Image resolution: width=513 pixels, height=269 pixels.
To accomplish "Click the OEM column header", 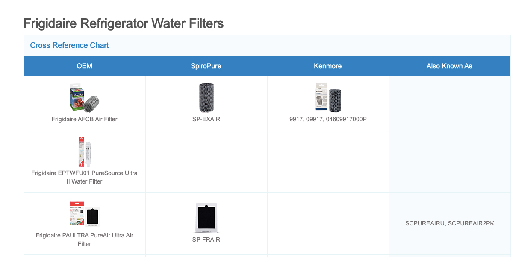I will 85,66.
